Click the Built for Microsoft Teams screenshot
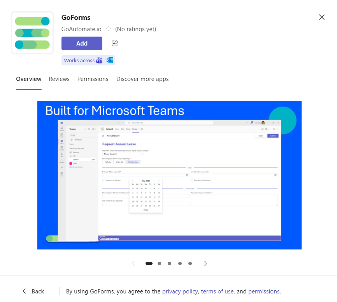337x302 pixels. pyautogui.click(x=169, y=175)
